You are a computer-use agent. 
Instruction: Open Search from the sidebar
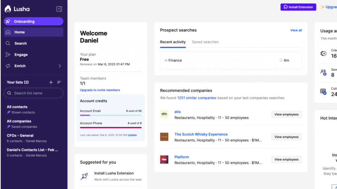coord(34,43)
